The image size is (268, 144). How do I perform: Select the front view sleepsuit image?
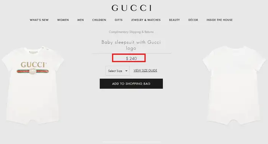(x=33, y=85)
